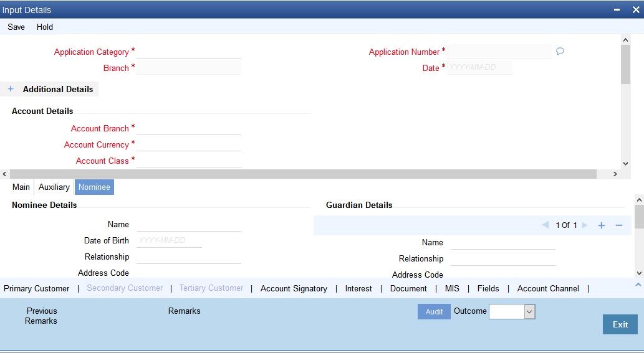Click the Audit button
Viewport: 644px width, 353px height.
point(434,311)
